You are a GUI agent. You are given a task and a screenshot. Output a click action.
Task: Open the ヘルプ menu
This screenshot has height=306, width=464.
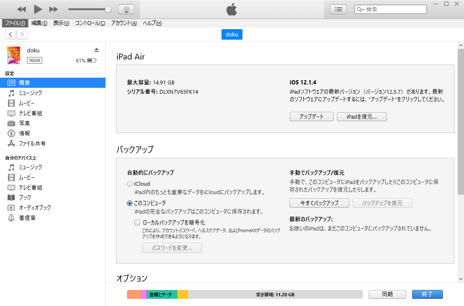(x=152, y=23)
